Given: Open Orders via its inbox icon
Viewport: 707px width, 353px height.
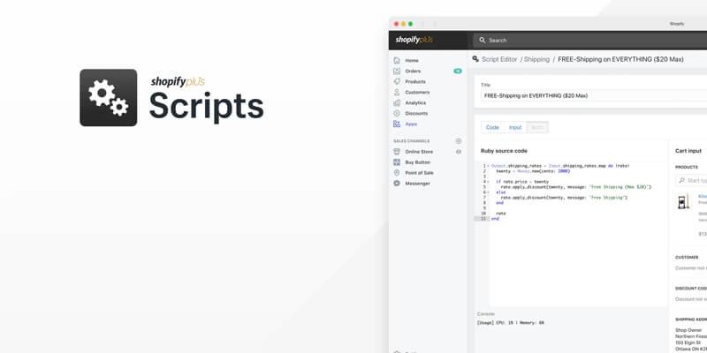Looking at the screenshot, I should [397, 71].
